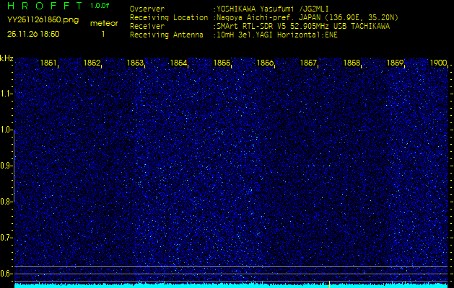Click the version number 1.00f
Image resolution: width=454 pixels, height=288 pixels.
point(100,6)
